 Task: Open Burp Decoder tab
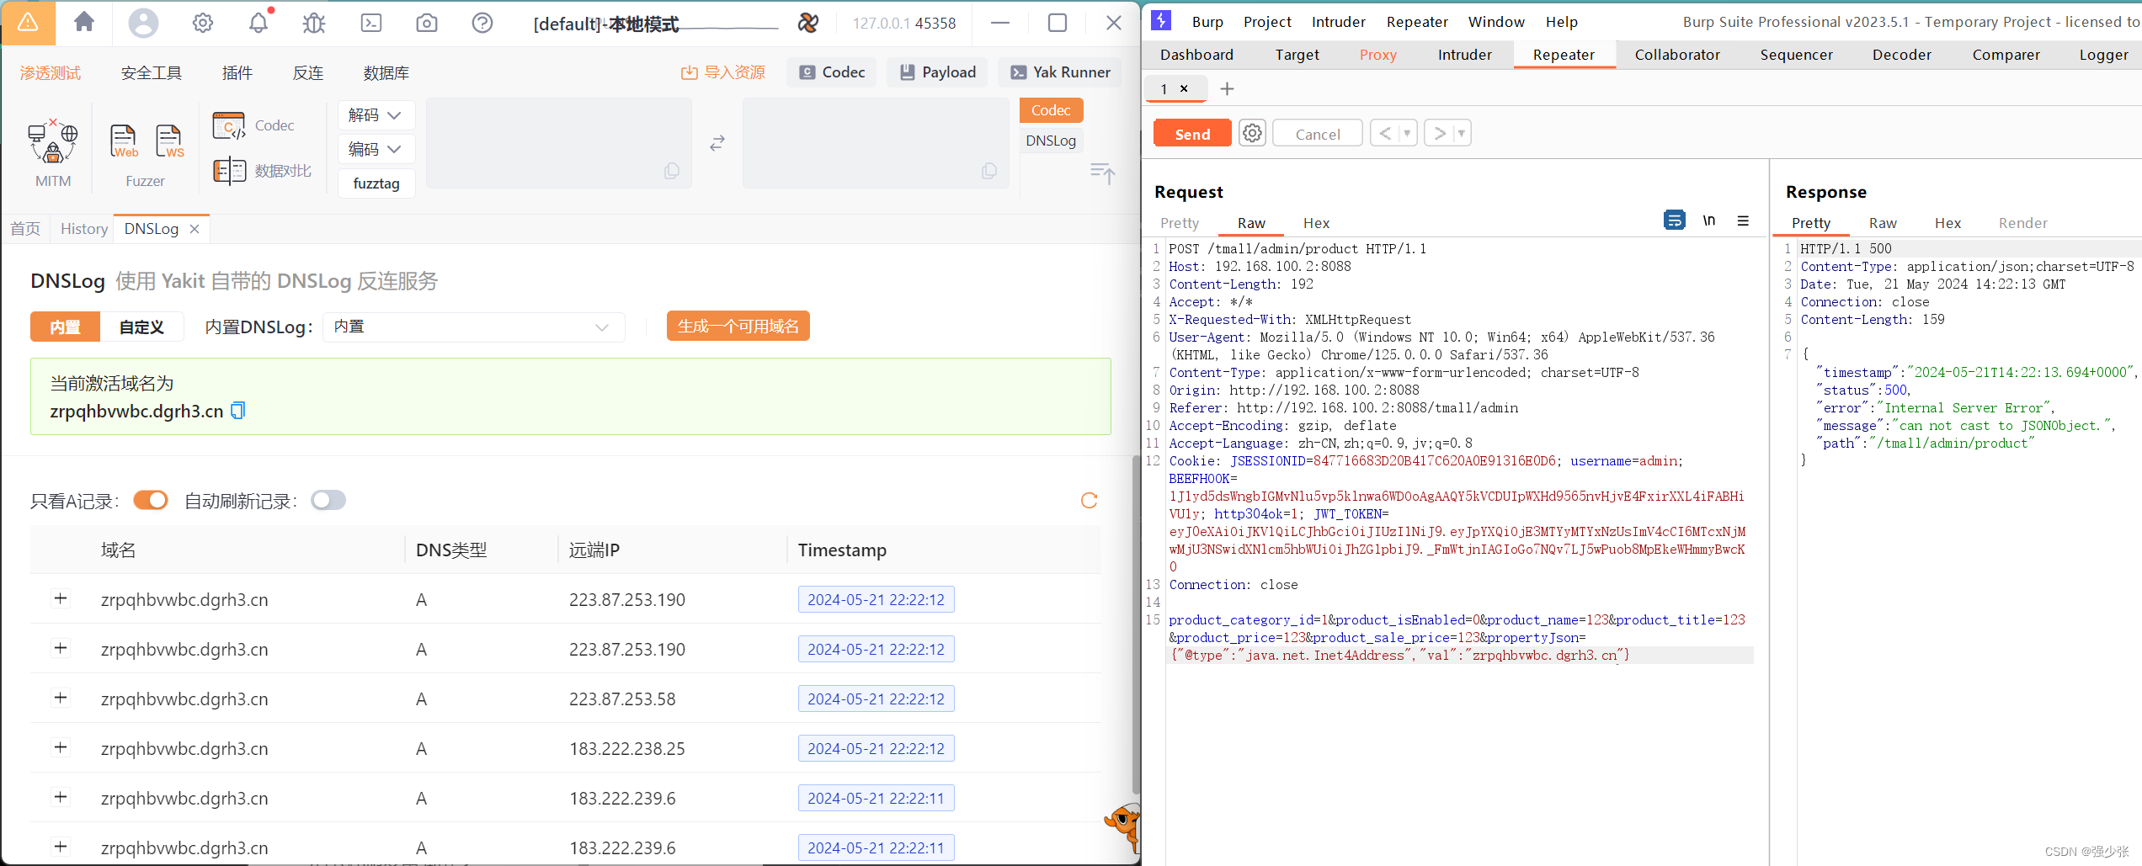tap(1902, 55)
